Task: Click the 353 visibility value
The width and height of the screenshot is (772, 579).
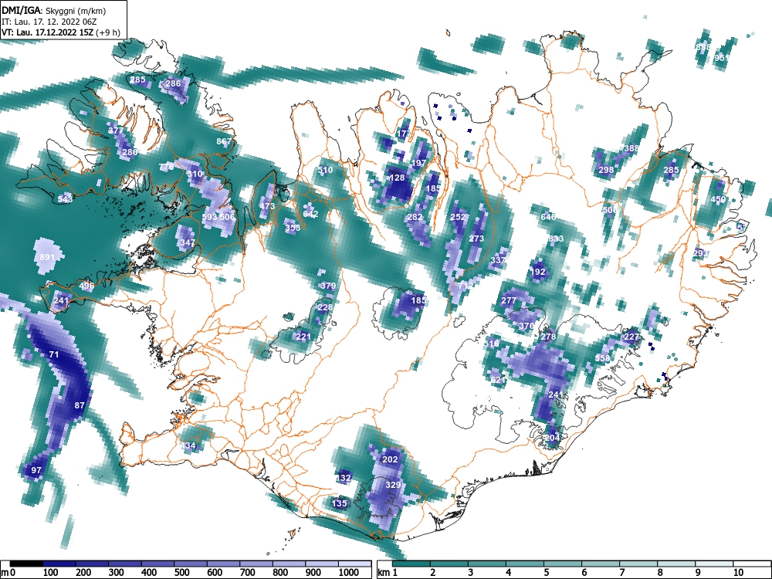Action: click(293, 228)
